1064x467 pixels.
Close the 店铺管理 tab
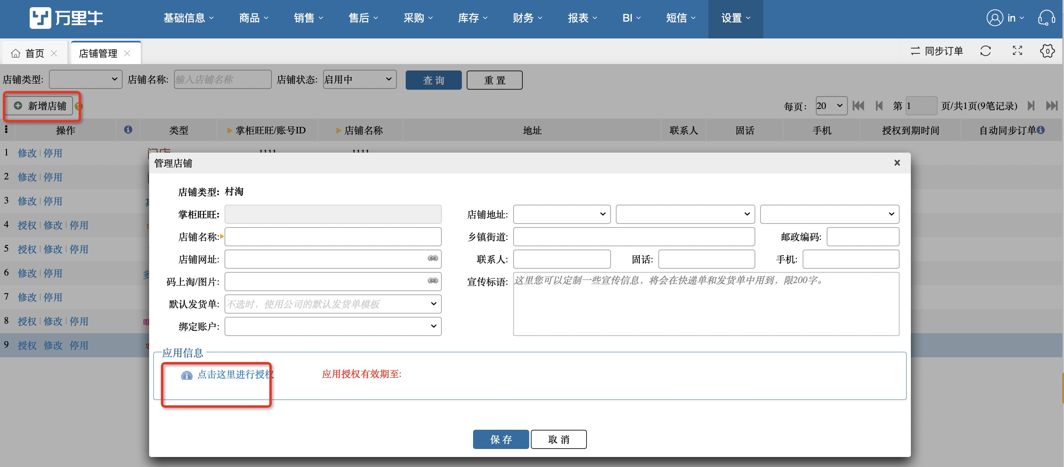pyautogui.click(x=127, y=53)
